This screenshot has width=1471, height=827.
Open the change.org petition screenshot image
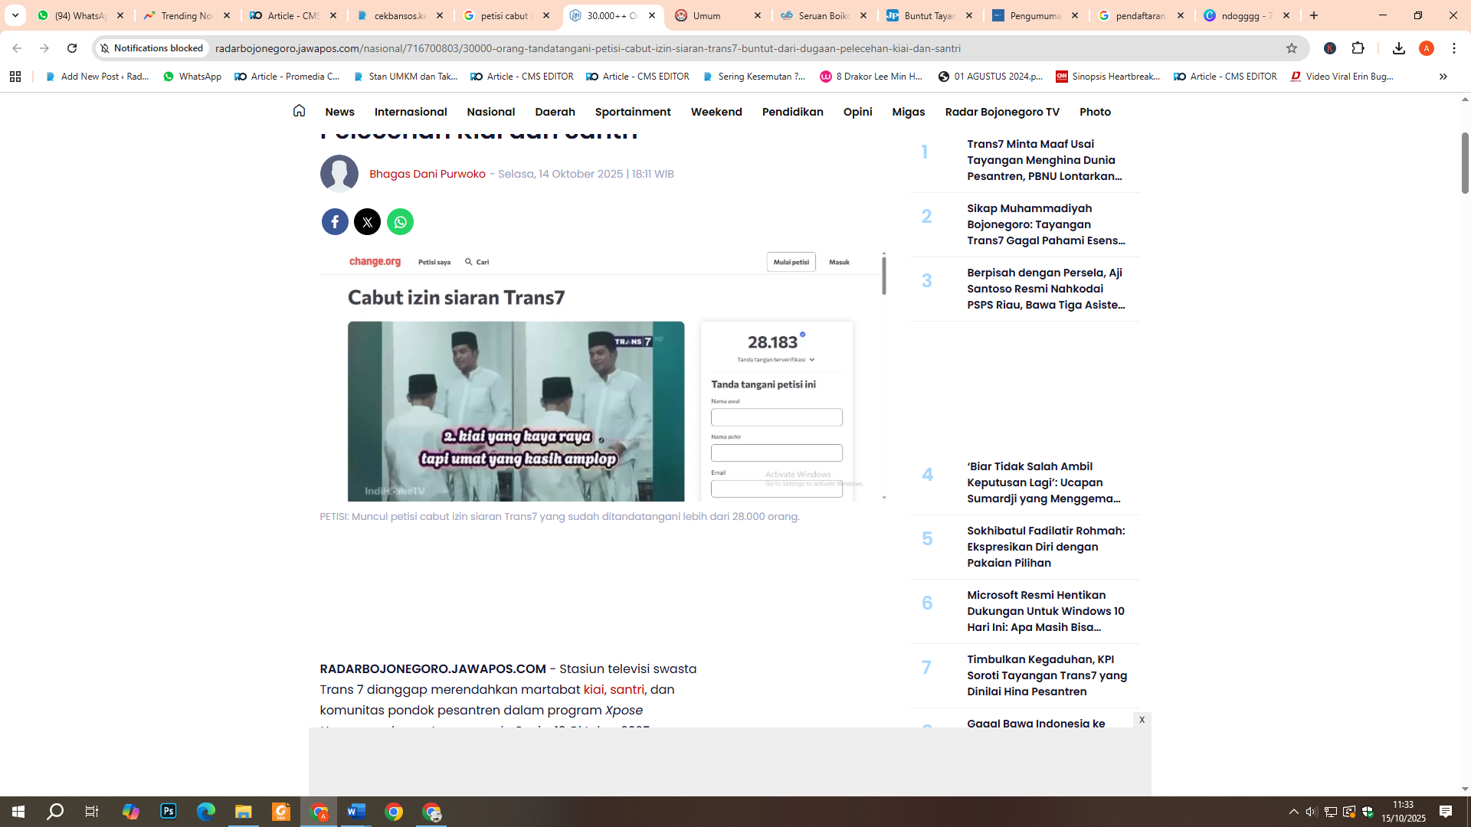603,375
